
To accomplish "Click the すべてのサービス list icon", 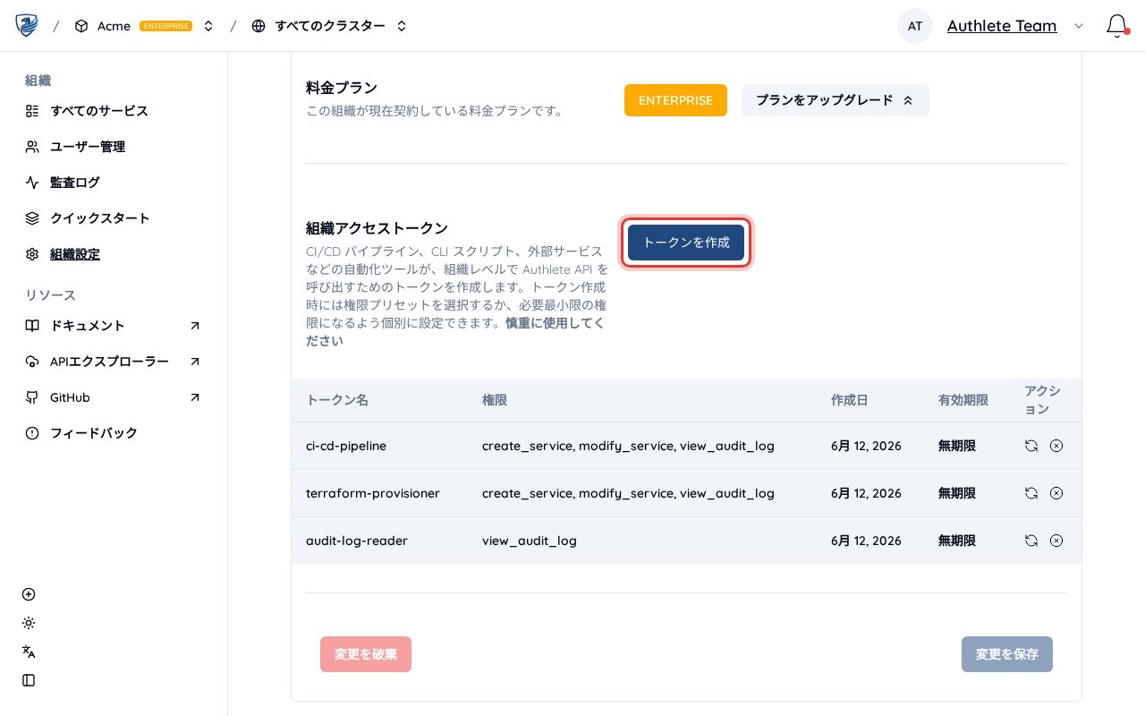I will click(32, 111).
